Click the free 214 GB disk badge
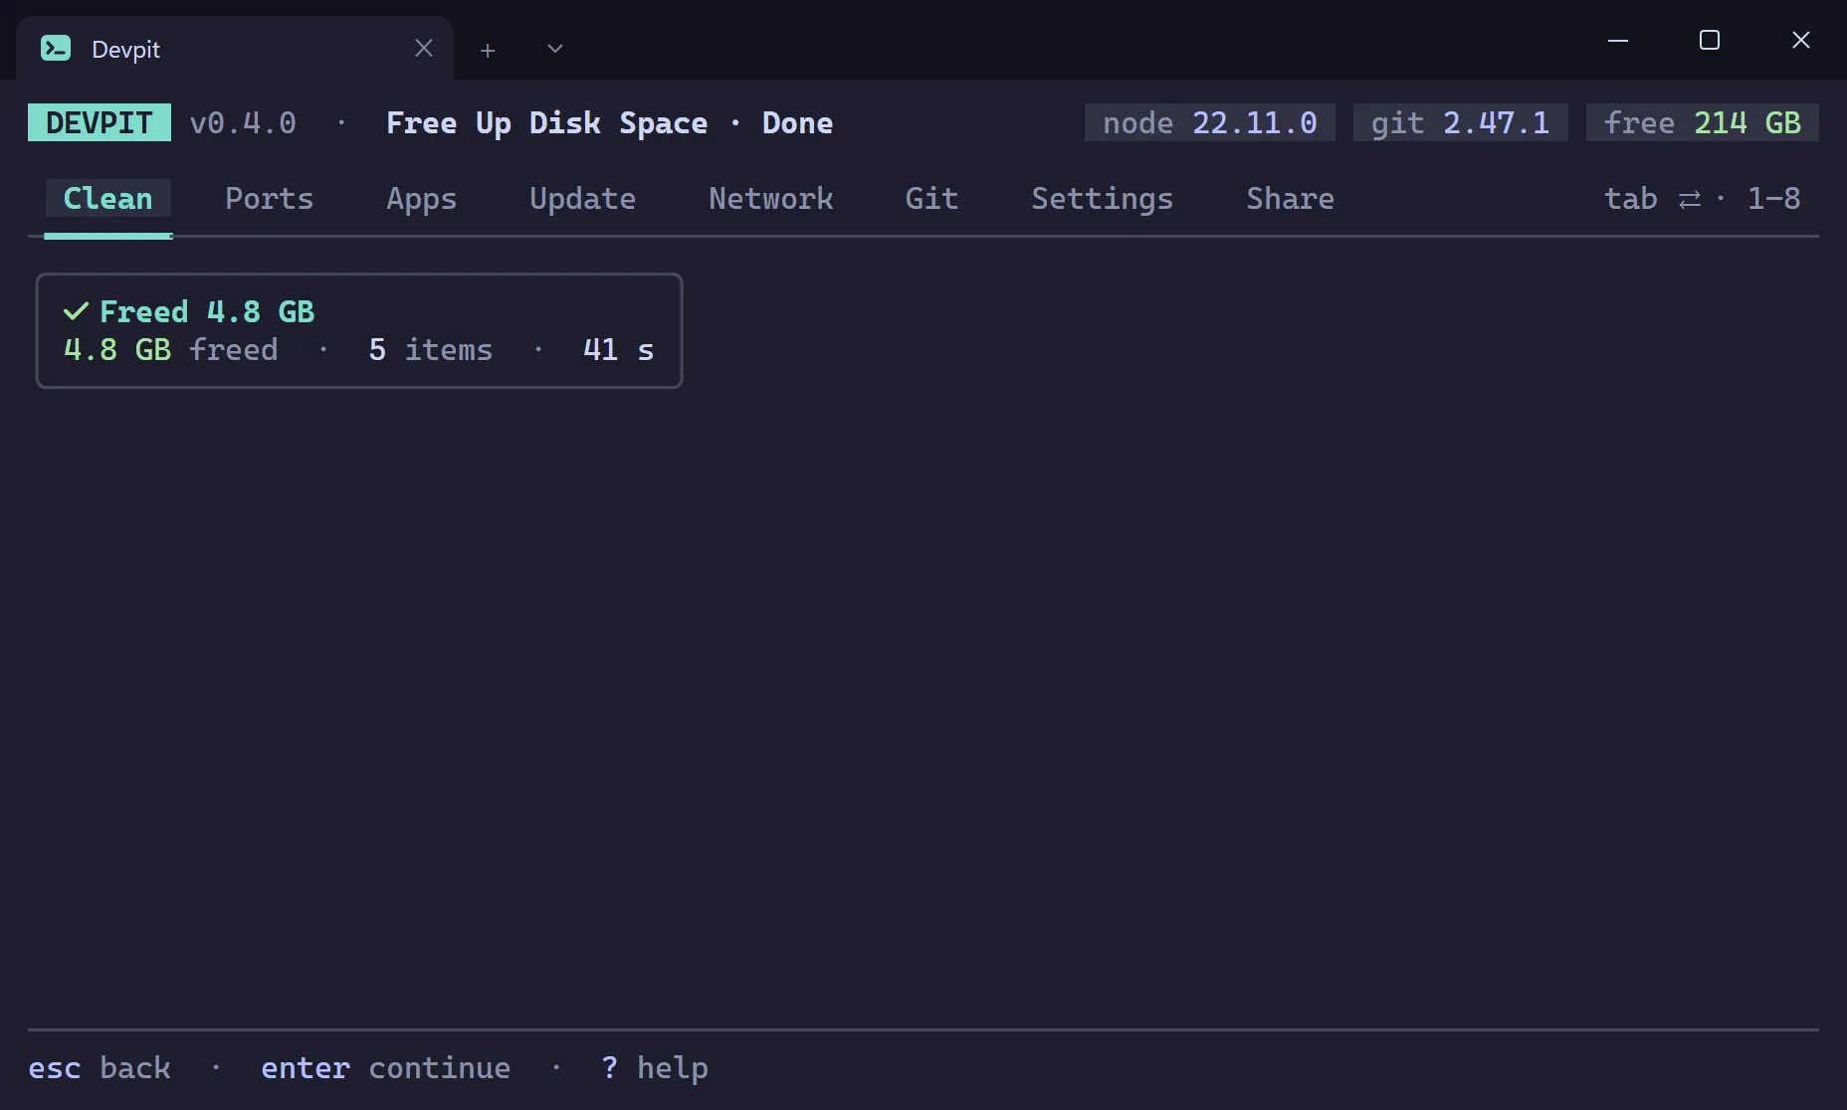Viewport: 1847px width, 1110px height. [x=1703, y=122]
